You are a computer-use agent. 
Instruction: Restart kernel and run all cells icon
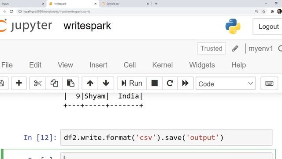[x=186, y=83]
